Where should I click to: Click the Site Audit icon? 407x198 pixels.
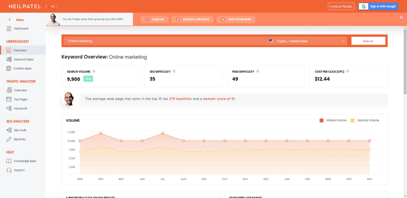(9, 130)
